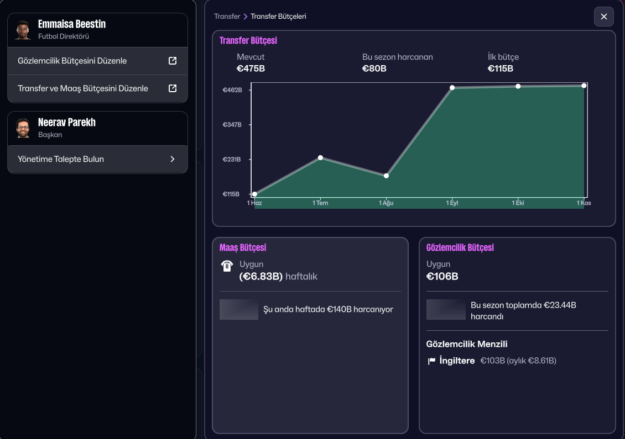
Task: Click the İlk bütçe value €115B
Action: [500, 68]
